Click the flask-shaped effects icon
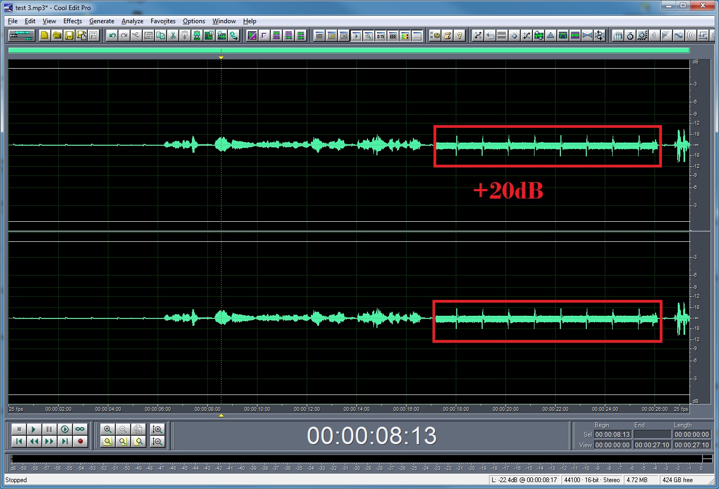Viewport: 719px width, 489px height. click(x=551, y=35)
